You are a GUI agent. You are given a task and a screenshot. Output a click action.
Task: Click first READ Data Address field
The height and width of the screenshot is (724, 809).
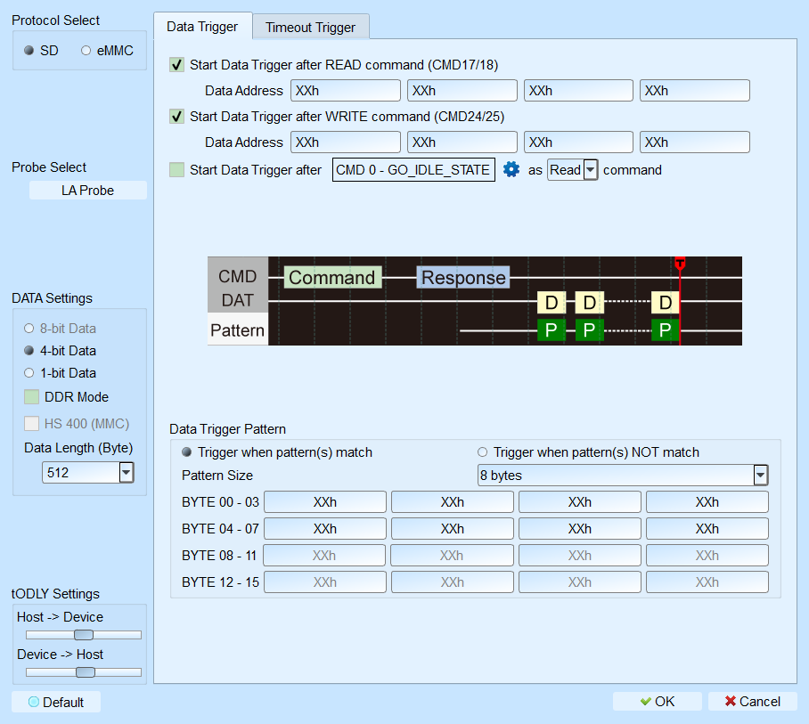pyautogui.click(x=346, y=91)
